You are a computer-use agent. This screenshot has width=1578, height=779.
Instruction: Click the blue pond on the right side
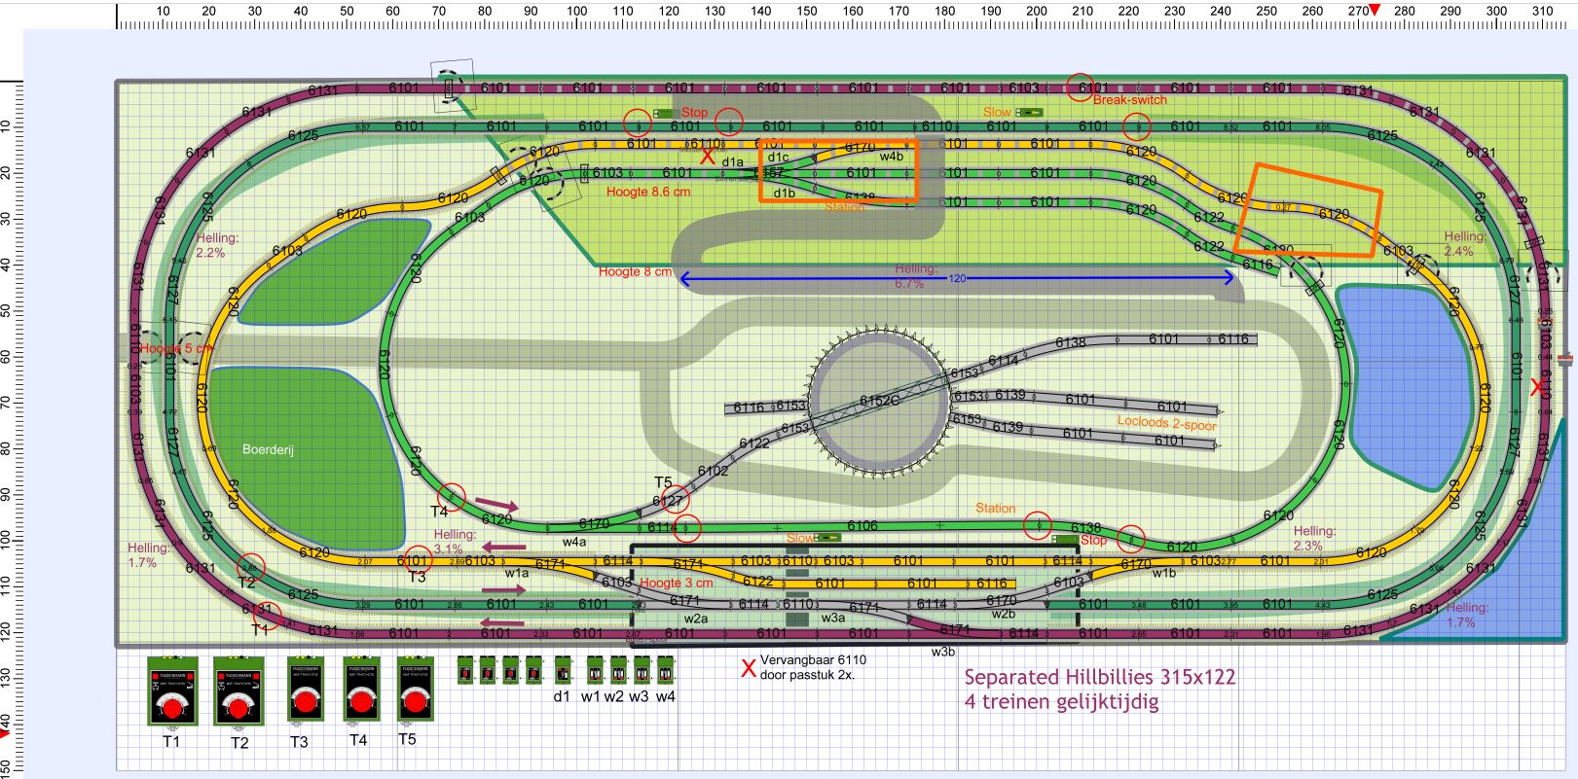point(1397,370)
